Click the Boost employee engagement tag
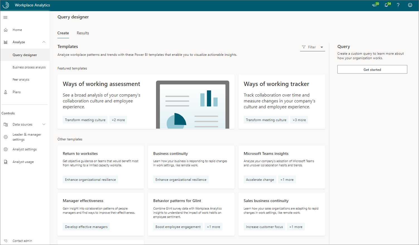This screenshot has height=245, width=419. click(178, 227)
